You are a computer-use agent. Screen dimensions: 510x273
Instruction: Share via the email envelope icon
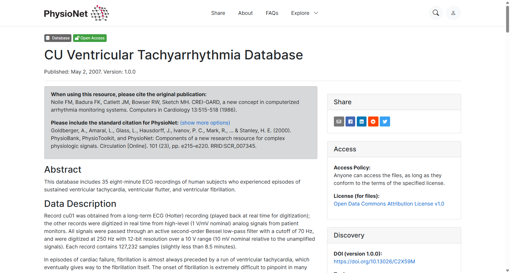click(x=339, y=122)
